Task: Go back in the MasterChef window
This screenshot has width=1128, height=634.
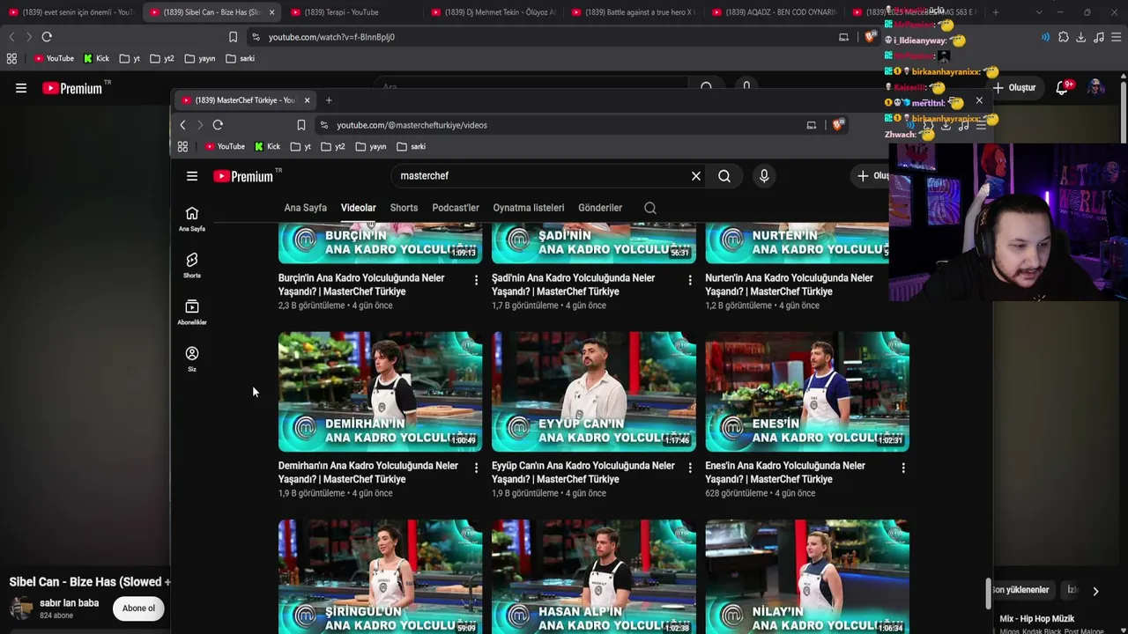Action: click(x=182, y=125)
